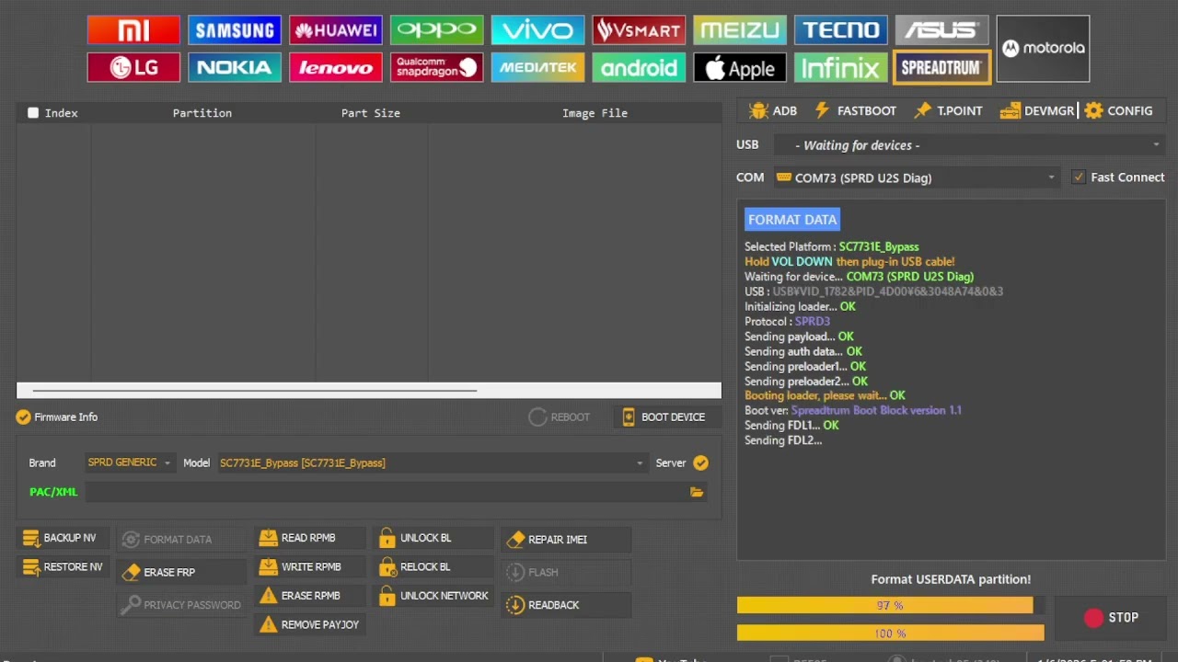Open the OPPO brand module
The width and height of the screenshot is (1178, 662).
(x=437, y=30)
